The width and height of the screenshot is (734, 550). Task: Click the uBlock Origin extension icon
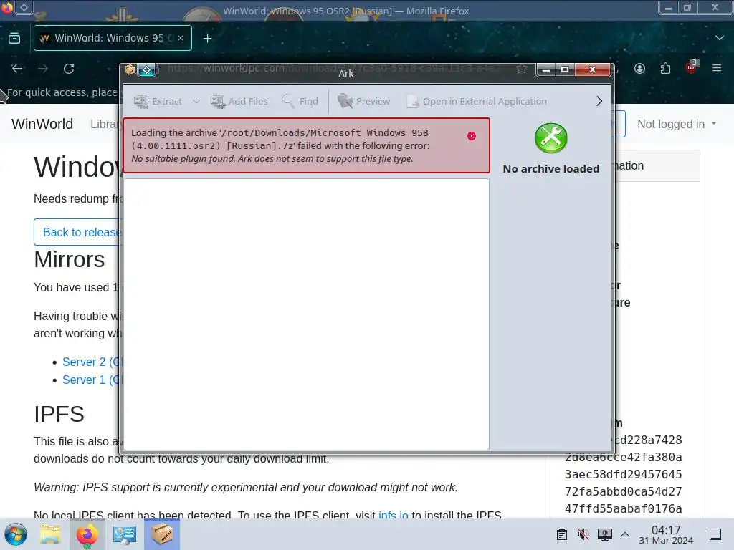(691, 68)
